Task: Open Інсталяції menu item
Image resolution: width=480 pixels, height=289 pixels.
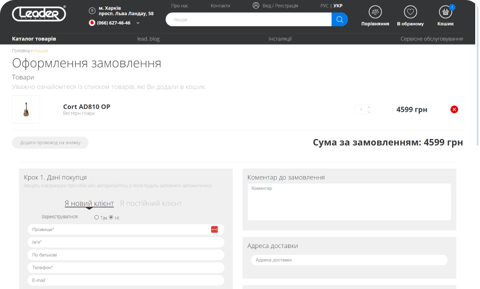Action: (280, 39)
